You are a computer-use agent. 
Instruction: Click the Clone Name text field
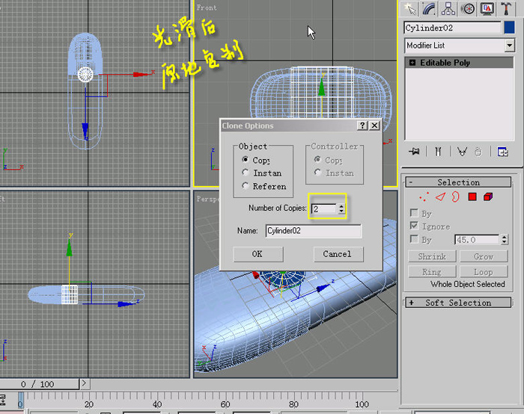pyautogui.click(x=313, y=231)
